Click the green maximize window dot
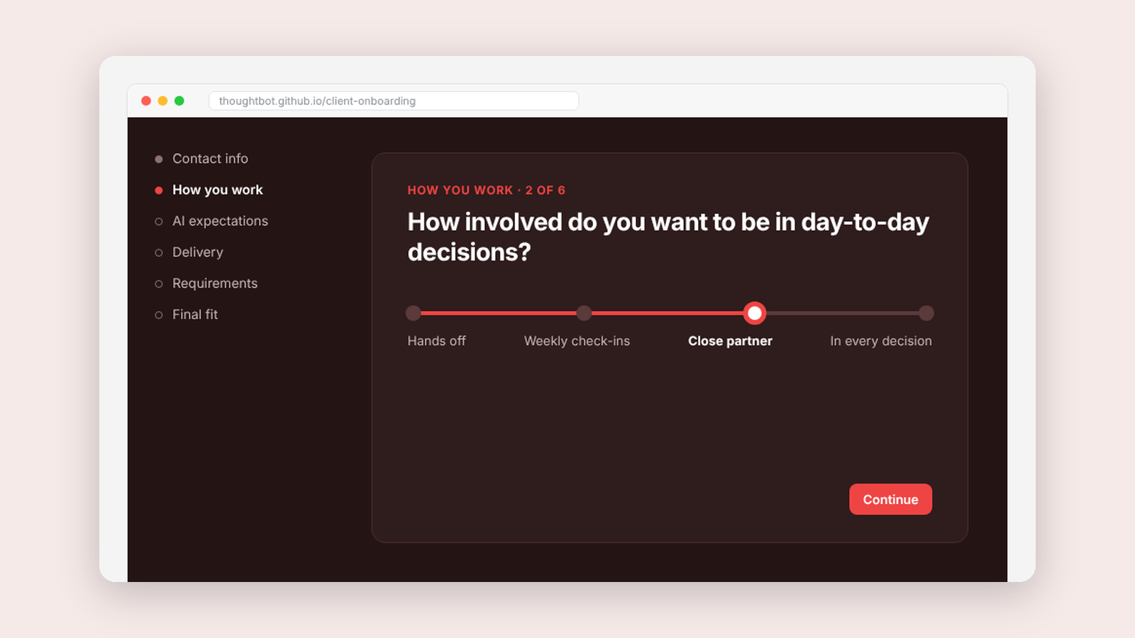1135x638 pixels. click(179, 101)
